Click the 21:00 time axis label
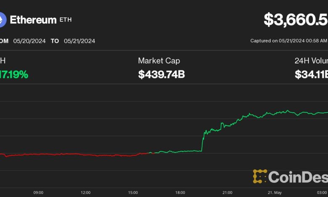Screen dimensions: 328x197 (x=227, y=192)
